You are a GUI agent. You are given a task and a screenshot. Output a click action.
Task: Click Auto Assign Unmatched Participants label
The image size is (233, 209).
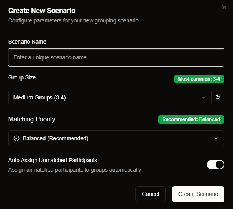point(53,160)
